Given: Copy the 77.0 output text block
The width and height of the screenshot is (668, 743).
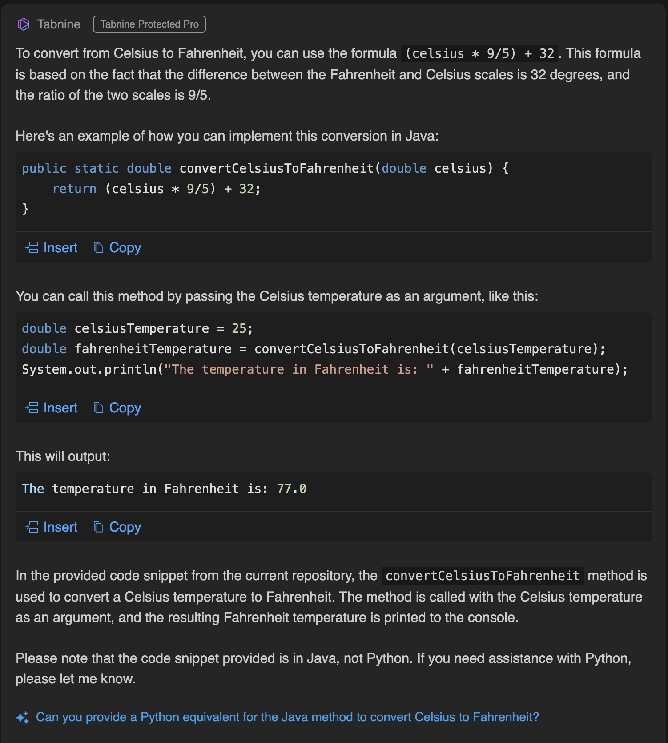Looking at the screenshot, I should [117, 527].
